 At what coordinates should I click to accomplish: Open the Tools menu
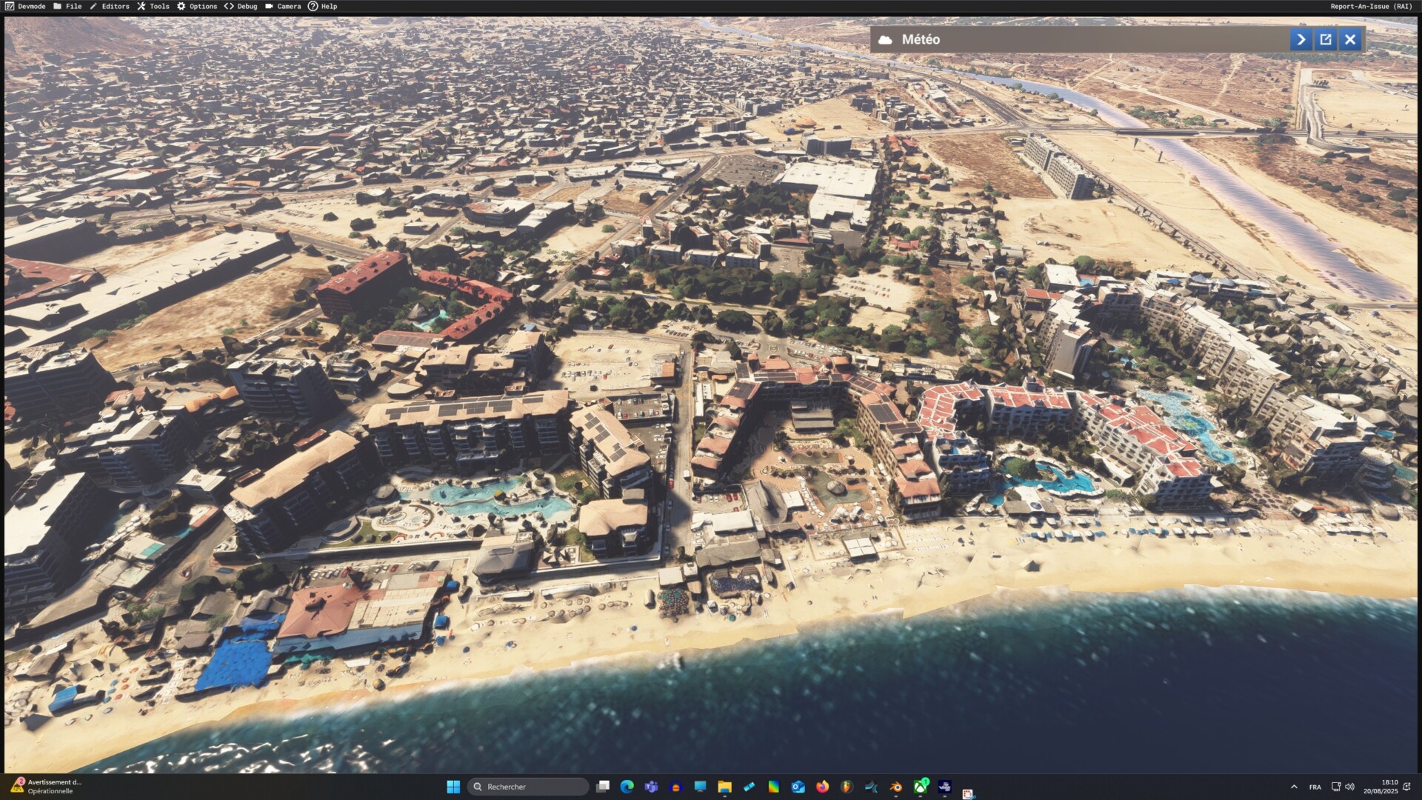tap(153, 6)
